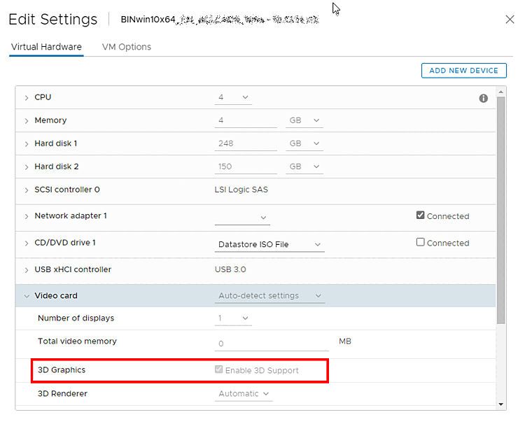Expand Hard disk 2 details
Screen dimensions: 525x445
click(27, 167)
